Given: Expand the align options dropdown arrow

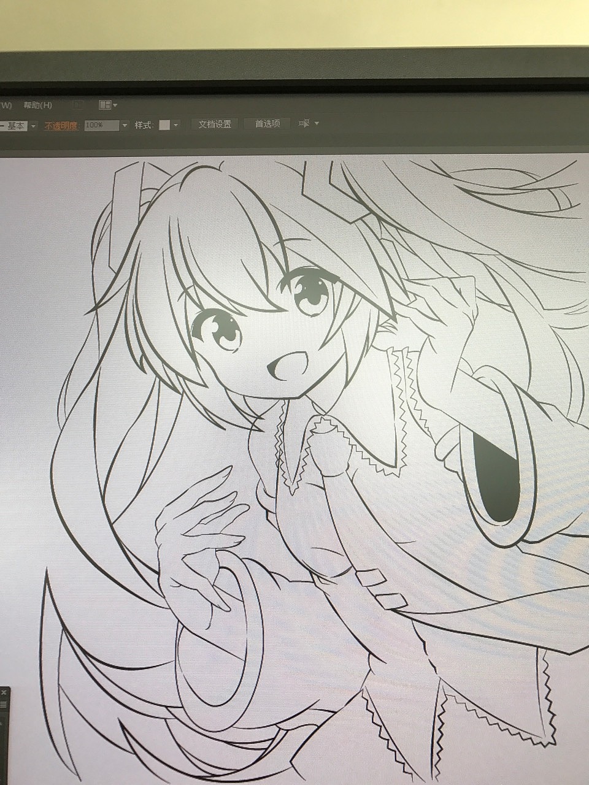Looking at the screenshot, I should pos(317,123).
